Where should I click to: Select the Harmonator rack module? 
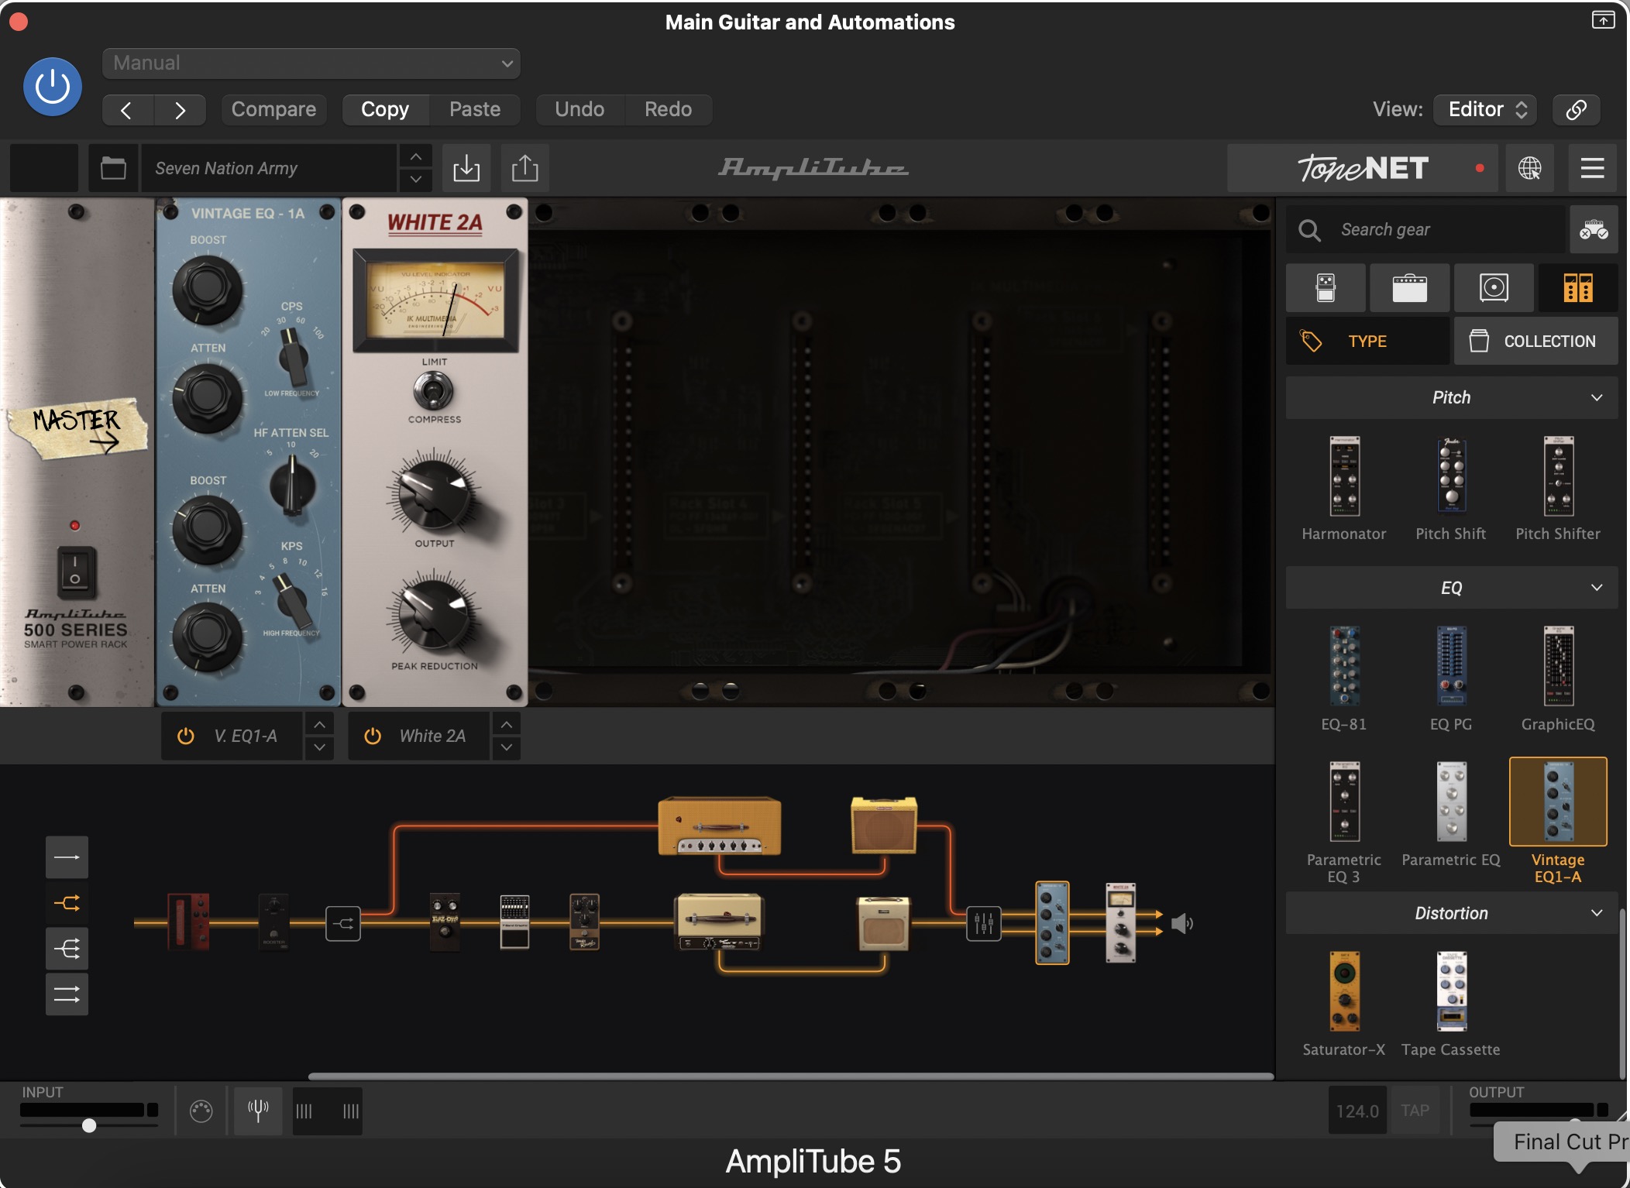[x=1344, y=488]
